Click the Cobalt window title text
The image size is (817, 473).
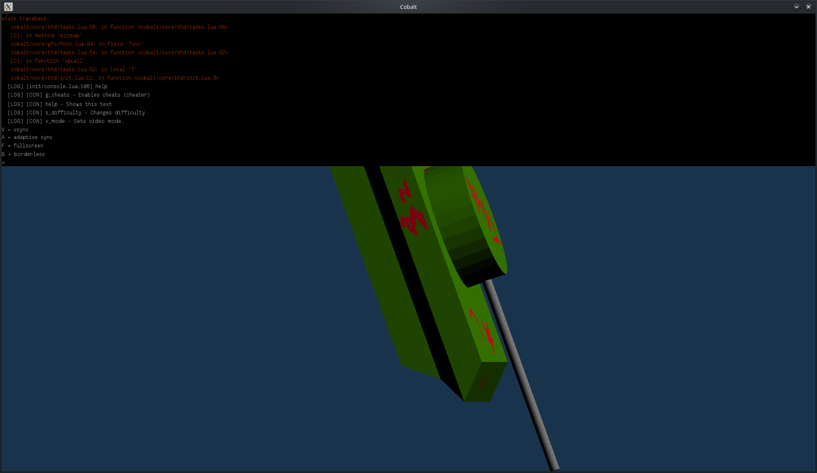[408, 7]
